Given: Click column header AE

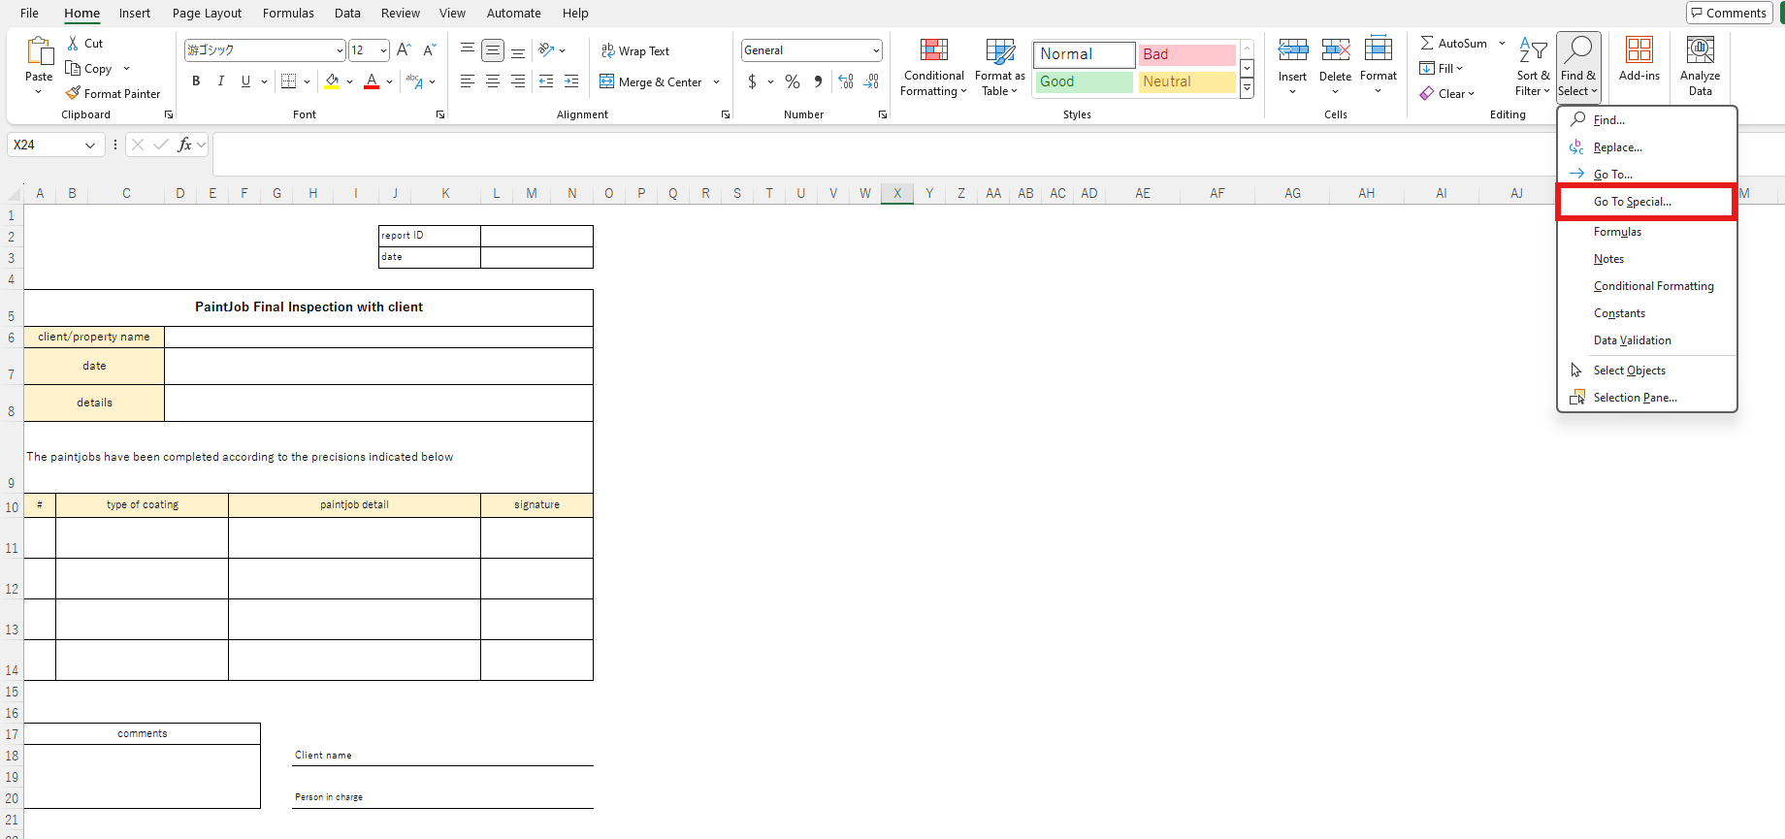Looking at the screenshot, I should pos(1143,193).
